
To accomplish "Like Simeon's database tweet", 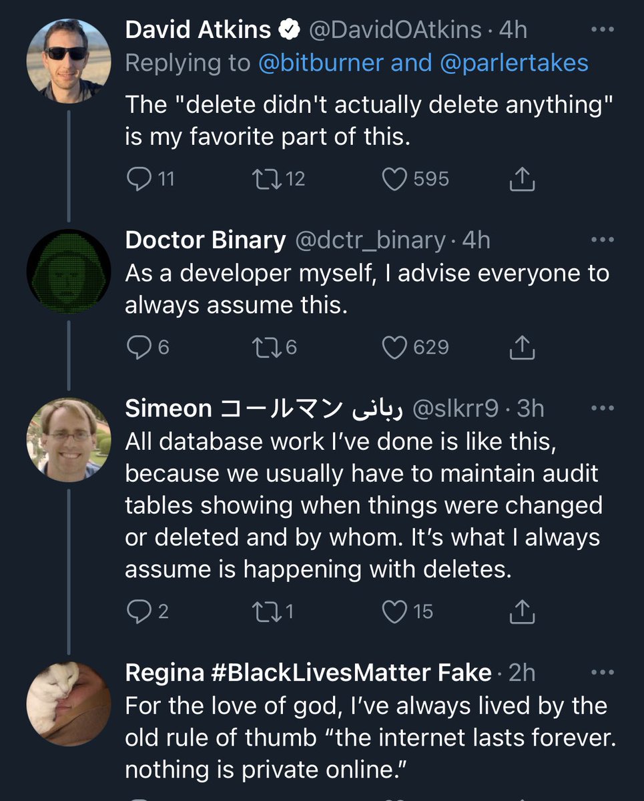I will pos(394,611).
